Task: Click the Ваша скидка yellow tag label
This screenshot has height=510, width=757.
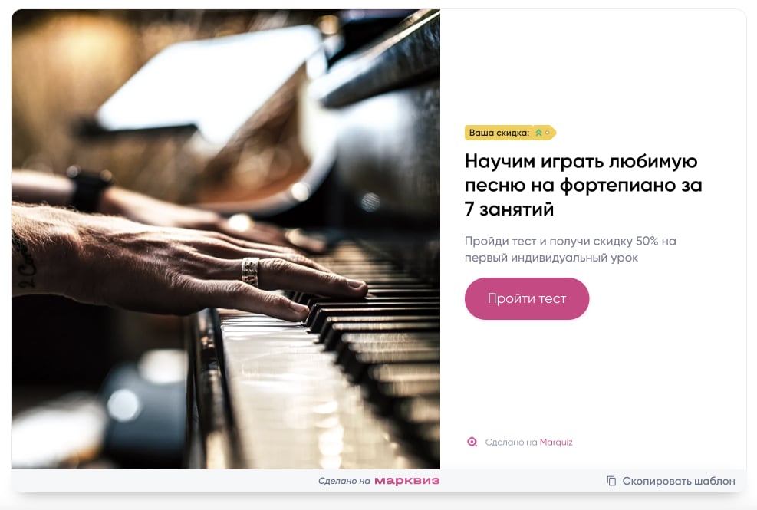Action: click(510, 133)
